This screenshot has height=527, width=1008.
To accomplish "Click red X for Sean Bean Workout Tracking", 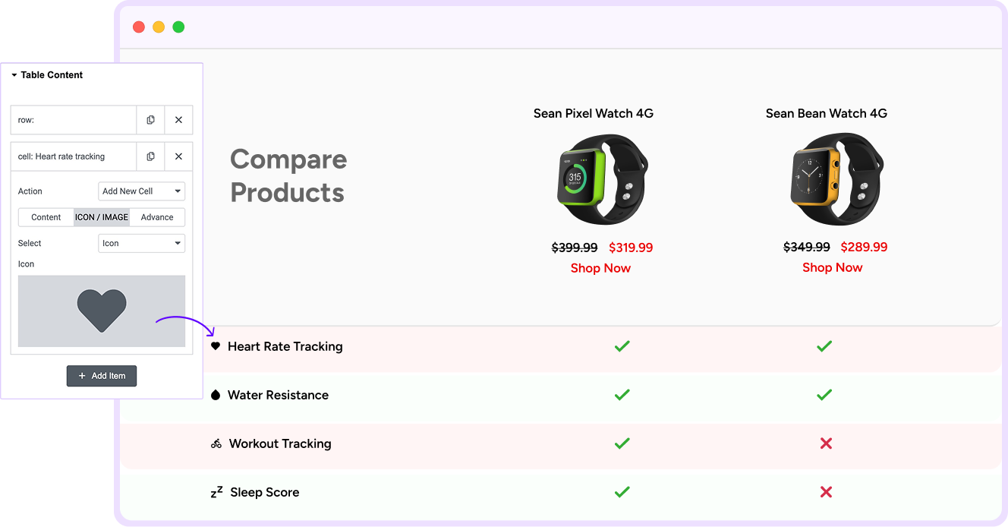I will click(826, 443).
